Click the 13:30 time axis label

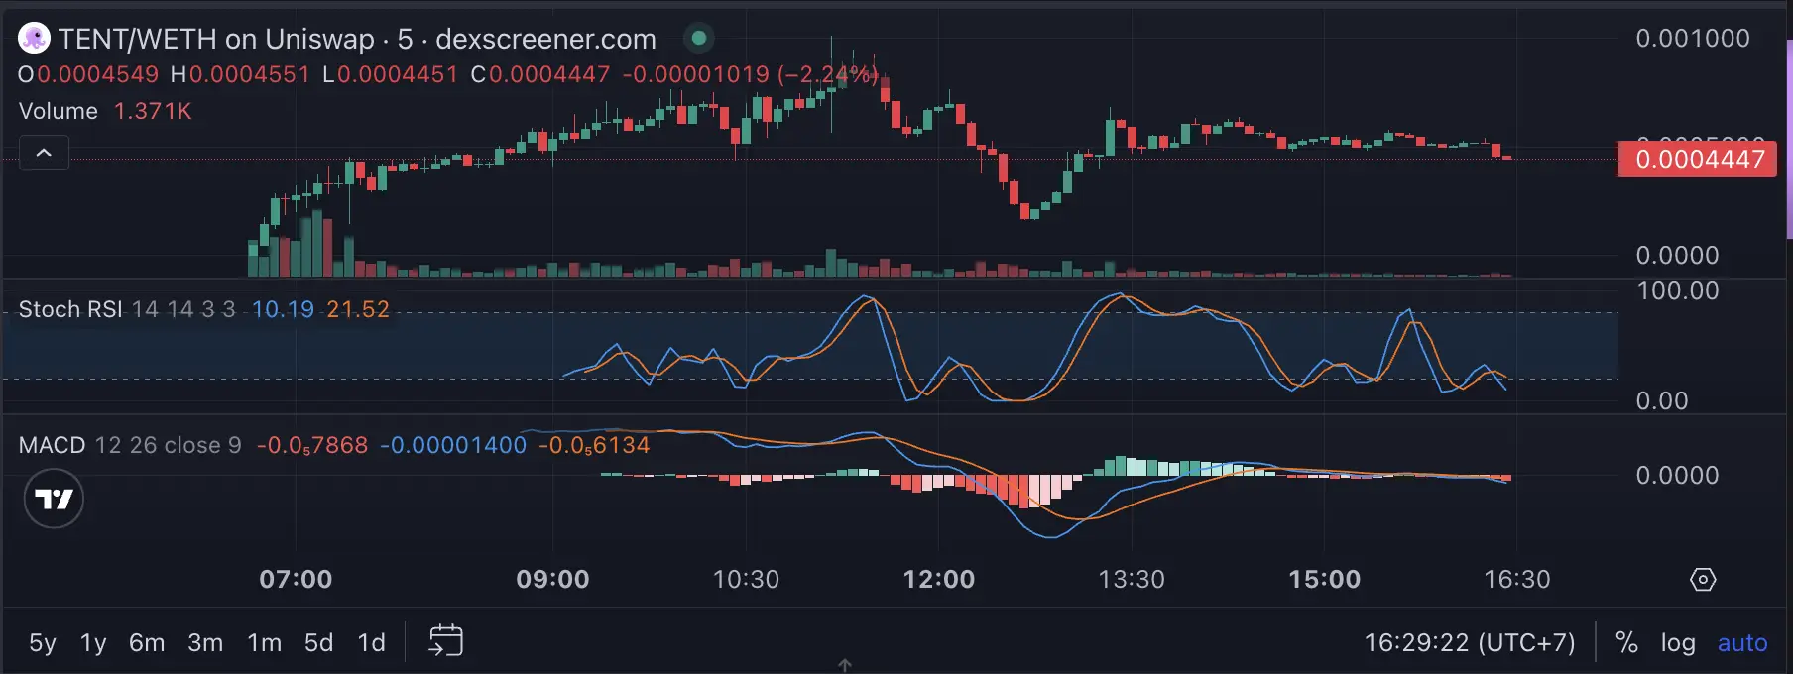coord(1132,580)
